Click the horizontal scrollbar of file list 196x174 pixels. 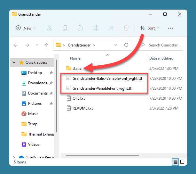(102, 156)
